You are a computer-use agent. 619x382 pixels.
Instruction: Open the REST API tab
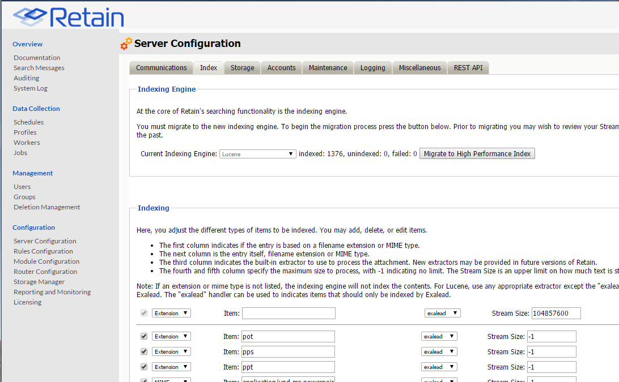[x=468, y=68]
